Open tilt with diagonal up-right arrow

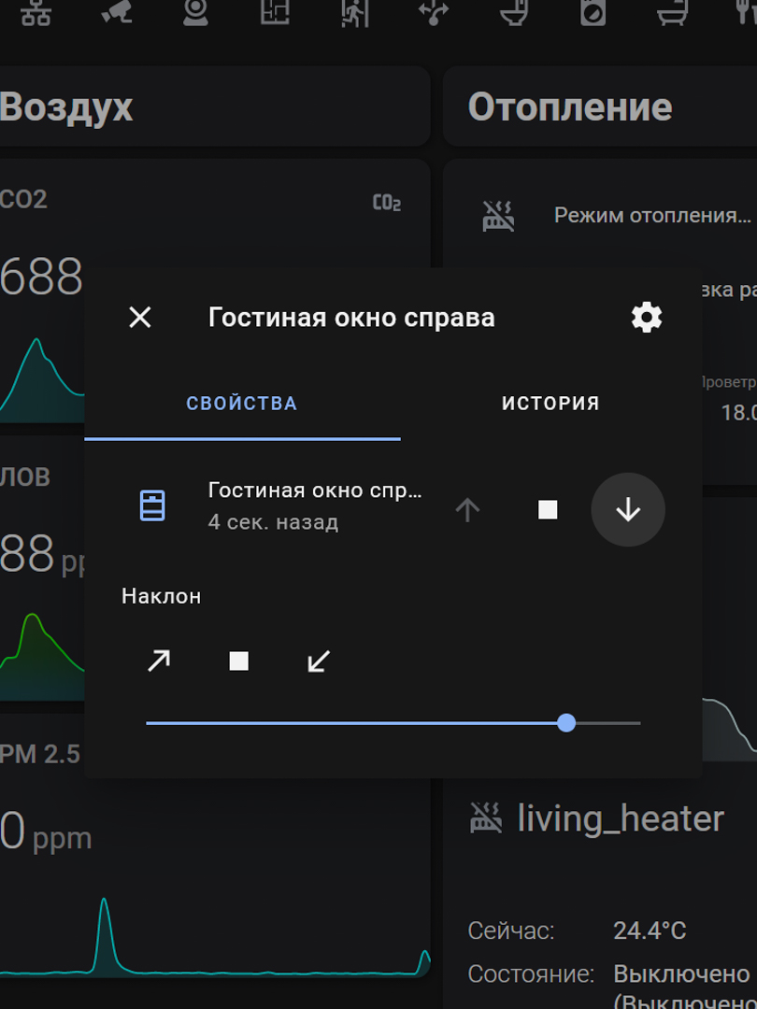coord(158,661)
